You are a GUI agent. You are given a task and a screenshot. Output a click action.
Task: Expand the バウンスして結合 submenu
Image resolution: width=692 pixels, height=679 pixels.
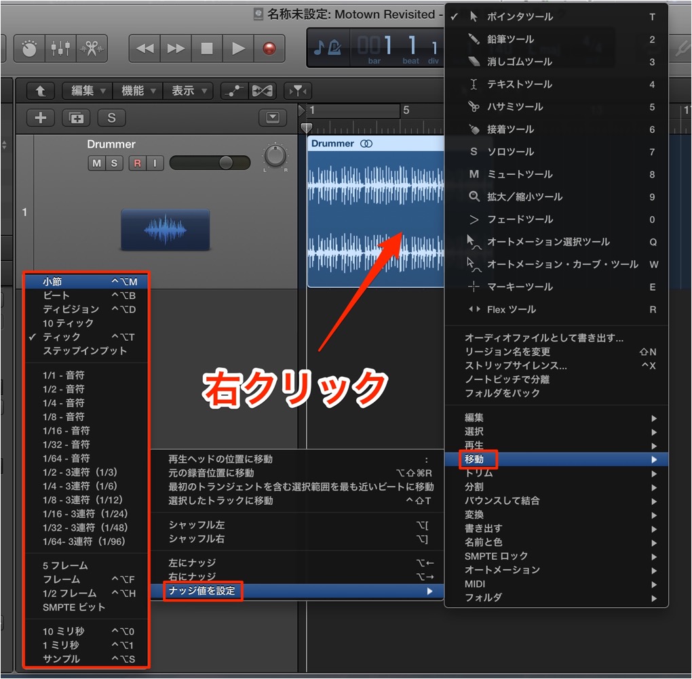click(556, 501)
